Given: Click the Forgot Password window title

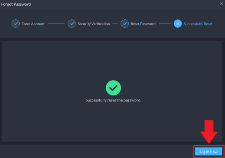Looking at the screenshot, I should (16, 4).
